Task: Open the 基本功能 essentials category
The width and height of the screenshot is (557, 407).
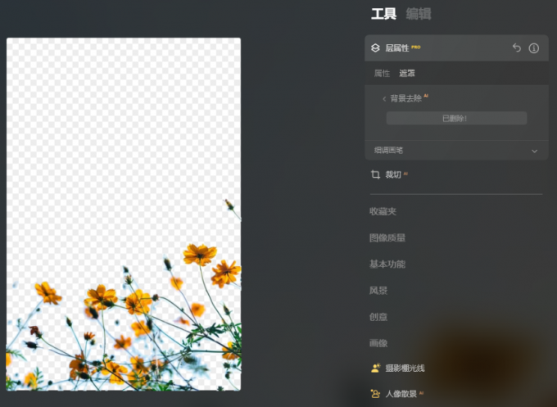Action: click(x=387, y=265)
